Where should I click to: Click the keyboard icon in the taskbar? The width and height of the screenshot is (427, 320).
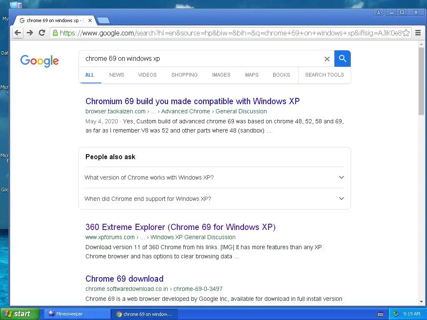(380, 314)
